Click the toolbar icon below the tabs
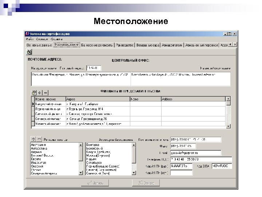Screen dimensions: 262x197 (x=29, y=52)
